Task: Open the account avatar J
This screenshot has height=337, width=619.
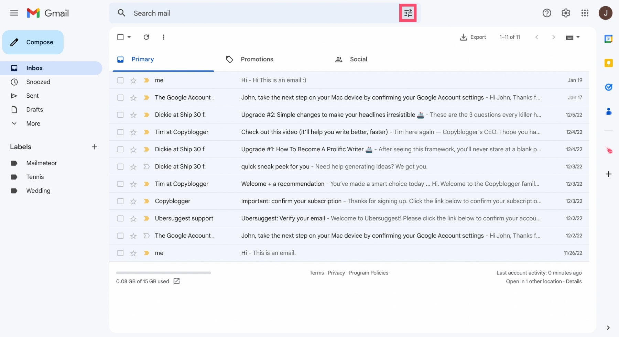Action: (x=605, y=13)
